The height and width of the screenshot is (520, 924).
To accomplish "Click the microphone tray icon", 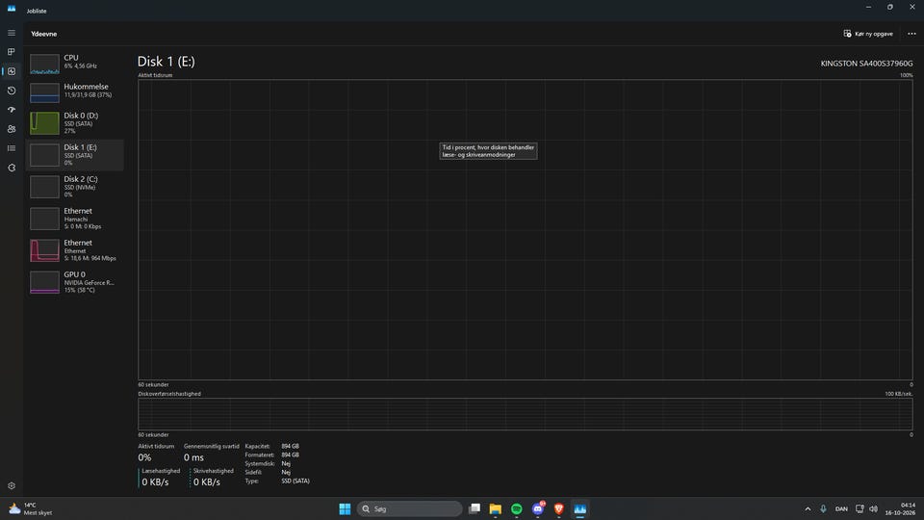I will pos(823,508).
